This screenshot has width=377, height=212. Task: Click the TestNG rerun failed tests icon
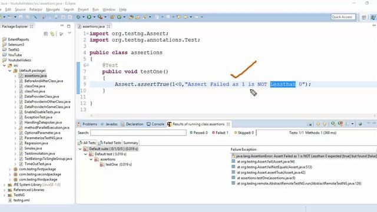[x=340, y=124]
